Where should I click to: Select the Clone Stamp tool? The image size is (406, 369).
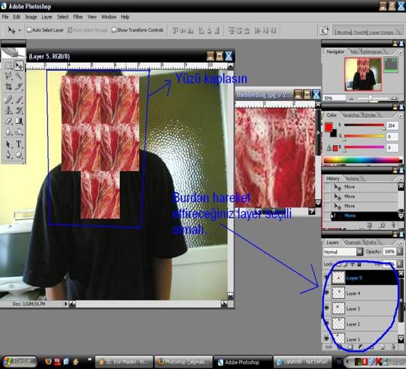coord(8,110)
